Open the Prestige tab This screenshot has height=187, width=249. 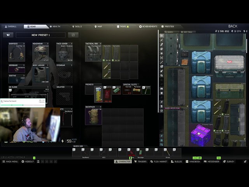tap(168, 26)
